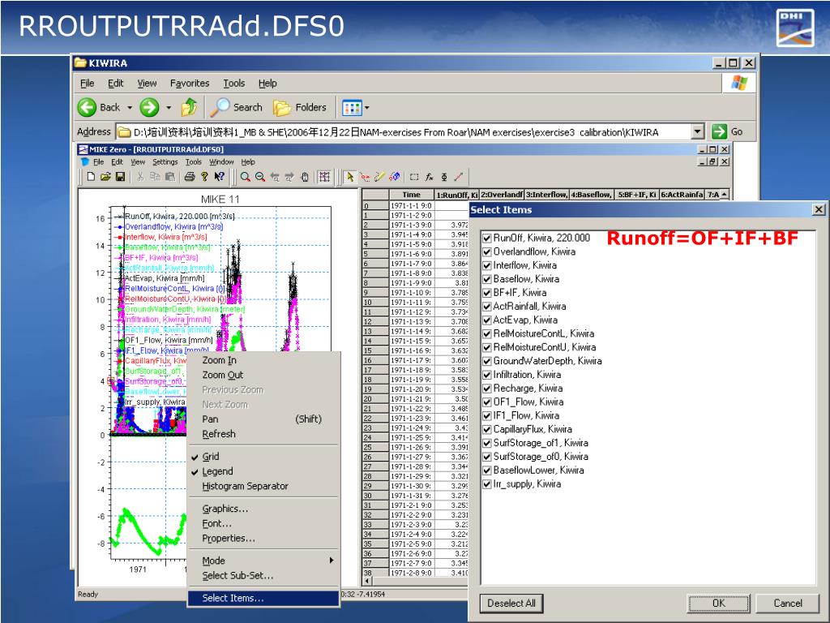Screen dimensions: 830x623
Task: Click the Open file icon in MIKE Zero toolbar
Action: (x=105, y=177)
